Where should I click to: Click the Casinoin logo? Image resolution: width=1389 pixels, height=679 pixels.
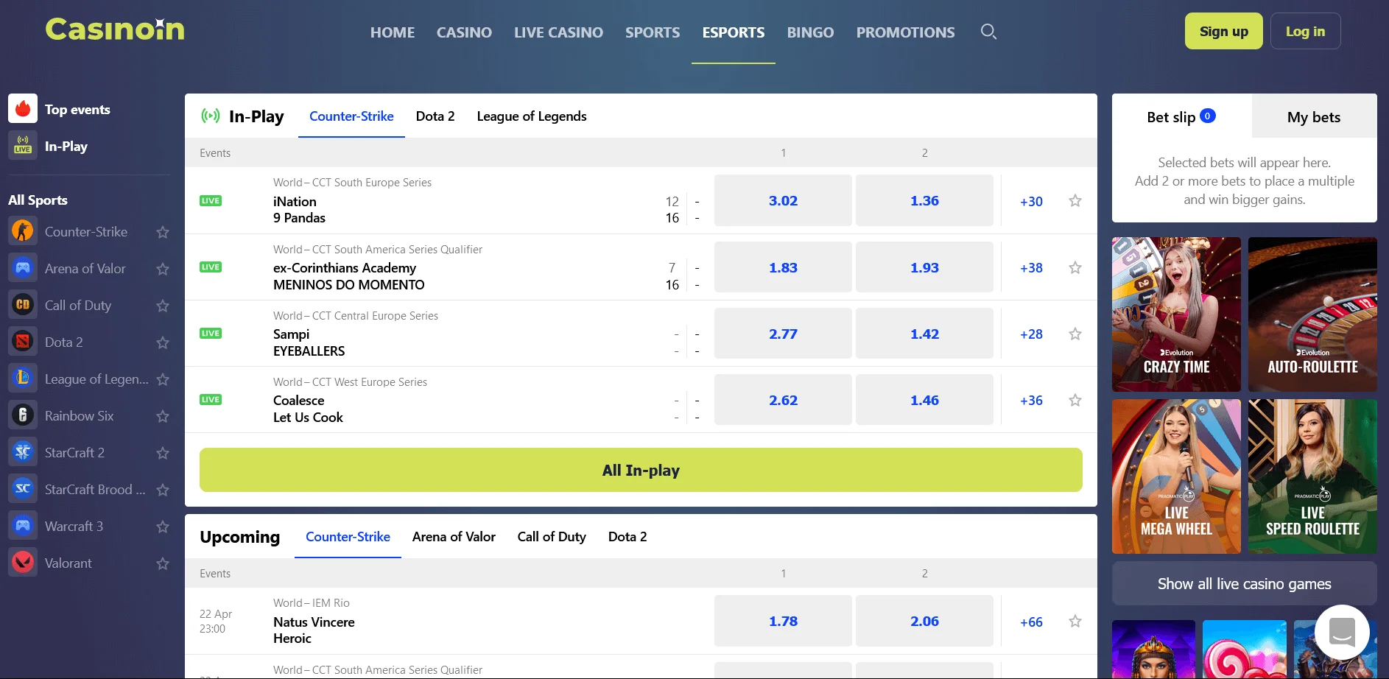[x=115, y=29]
